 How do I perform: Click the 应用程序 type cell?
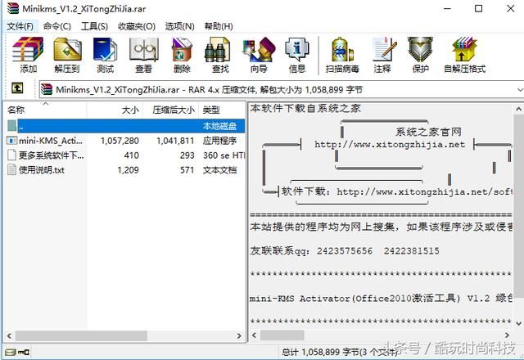(220, 141)
